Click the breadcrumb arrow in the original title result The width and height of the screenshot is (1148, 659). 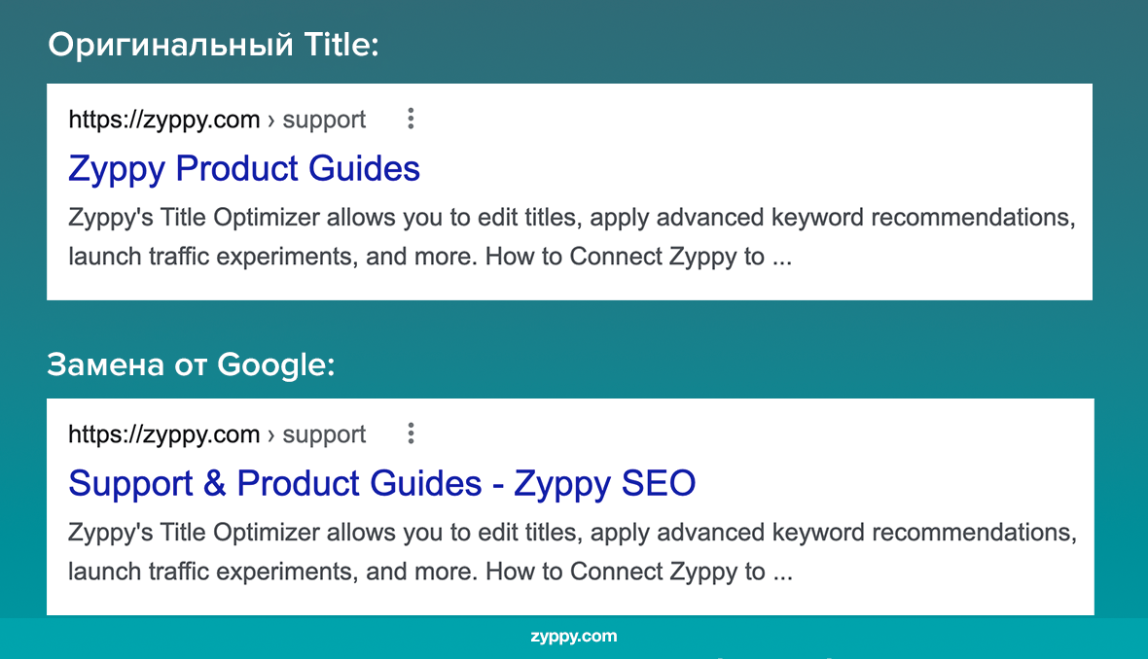[x=271, y=121]
